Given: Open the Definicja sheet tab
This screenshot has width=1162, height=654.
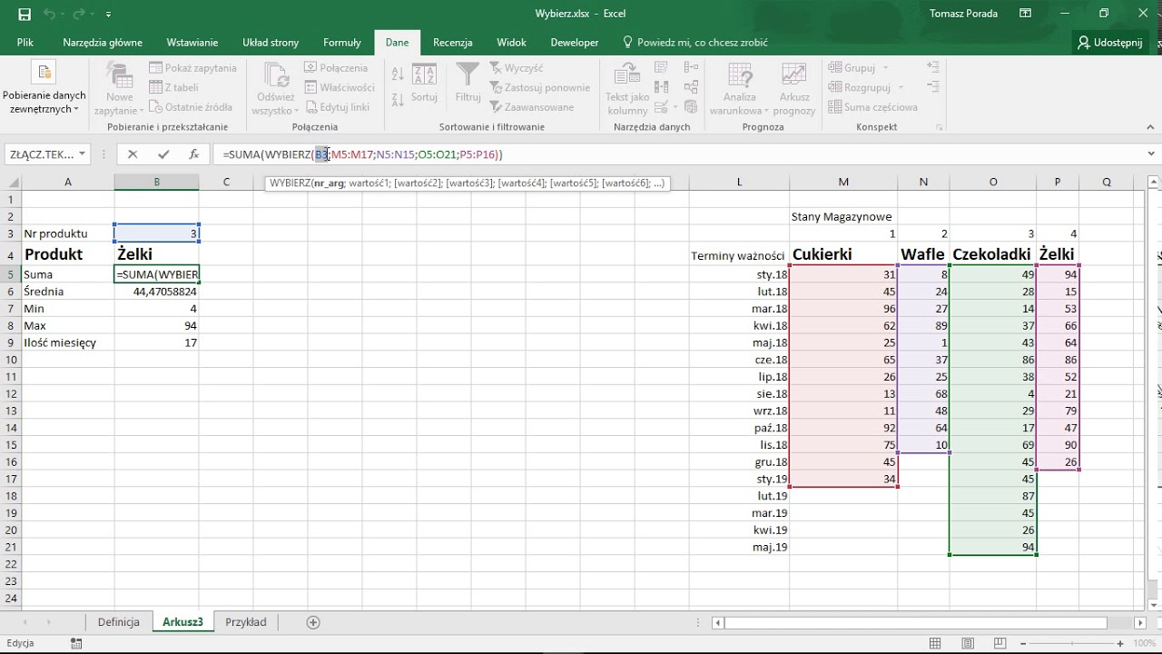Looking at the screenshot, I should pyautogui.click(x=119, y=622).
